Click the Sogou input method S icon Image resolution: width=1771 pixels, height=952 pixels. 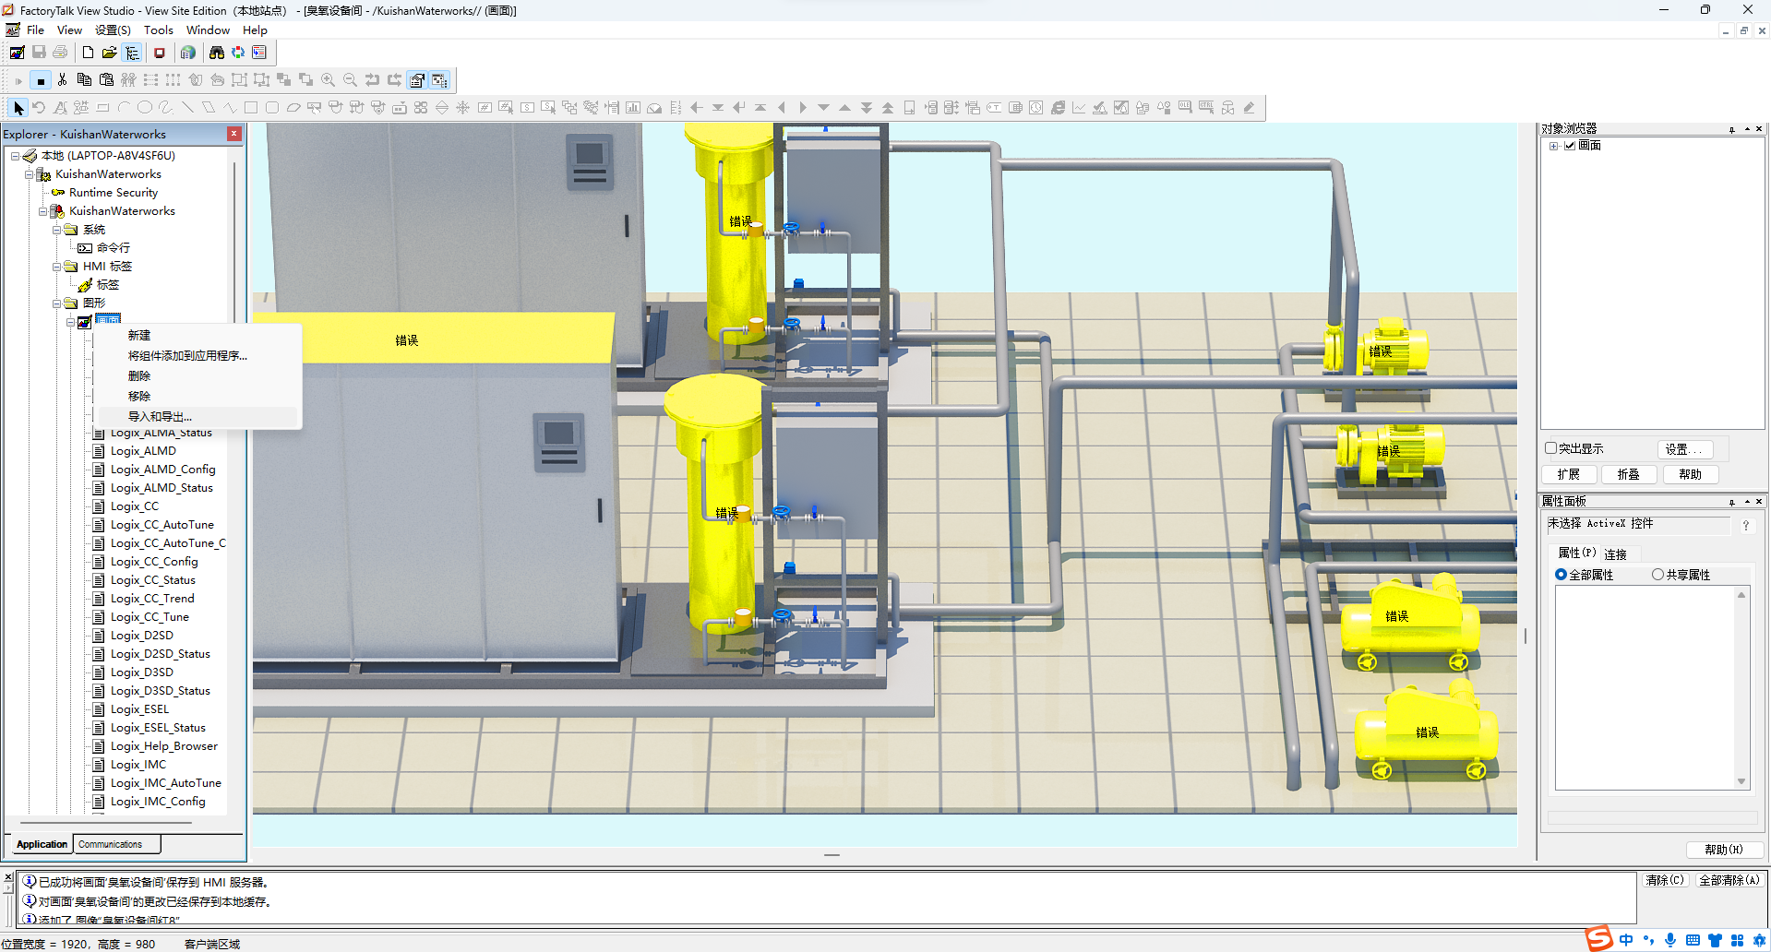click(1599, 939)
